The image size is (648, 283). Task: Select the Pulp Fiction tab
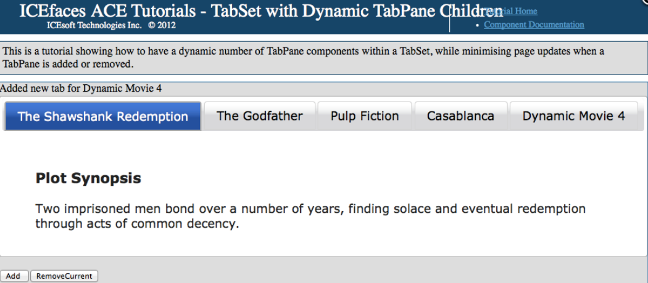coord(364,116)
